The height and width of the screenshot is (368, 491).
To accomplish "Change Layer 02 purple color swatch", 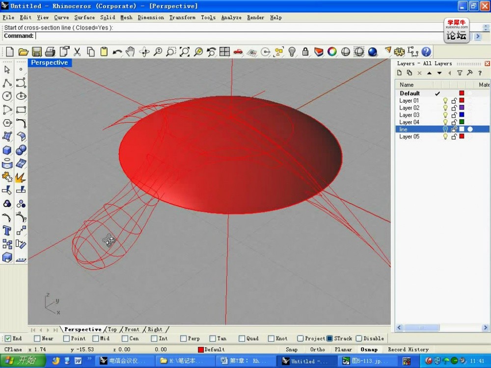I will pos(462,107).
